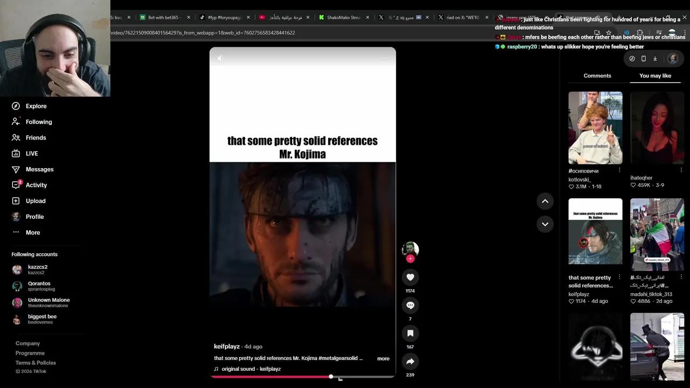Go to the next video
The width and height of the screenshot is (690, 388).
[x=545, y=224]
